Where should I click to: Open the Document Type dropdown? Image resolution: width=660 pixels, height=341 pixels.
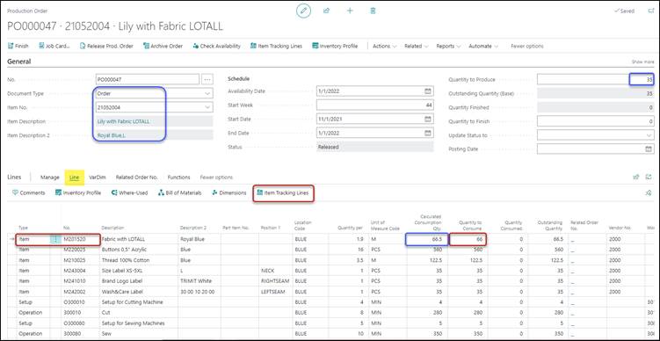click(207, 93)
